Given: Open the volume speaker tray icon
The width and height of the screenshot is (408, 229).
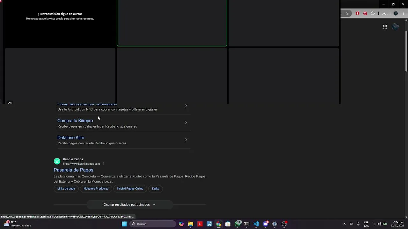Looking at the screenshot, I should pos(379,224).
